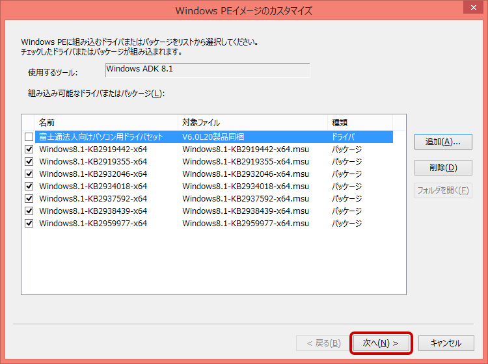Click the ドライバ type cell in the first row
488x364 pixels.
click(343, 136)
